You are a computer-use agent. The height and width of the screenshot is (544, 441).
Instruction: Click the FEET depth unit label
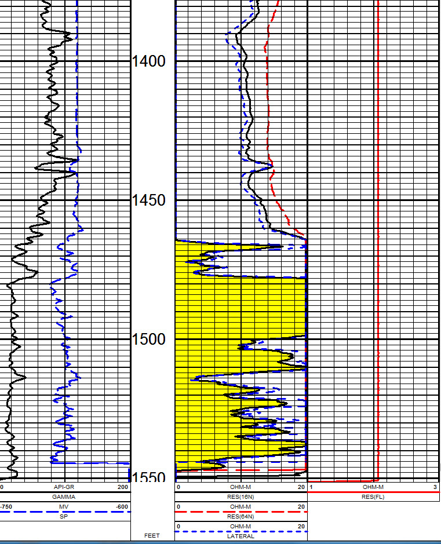point(152,536)
